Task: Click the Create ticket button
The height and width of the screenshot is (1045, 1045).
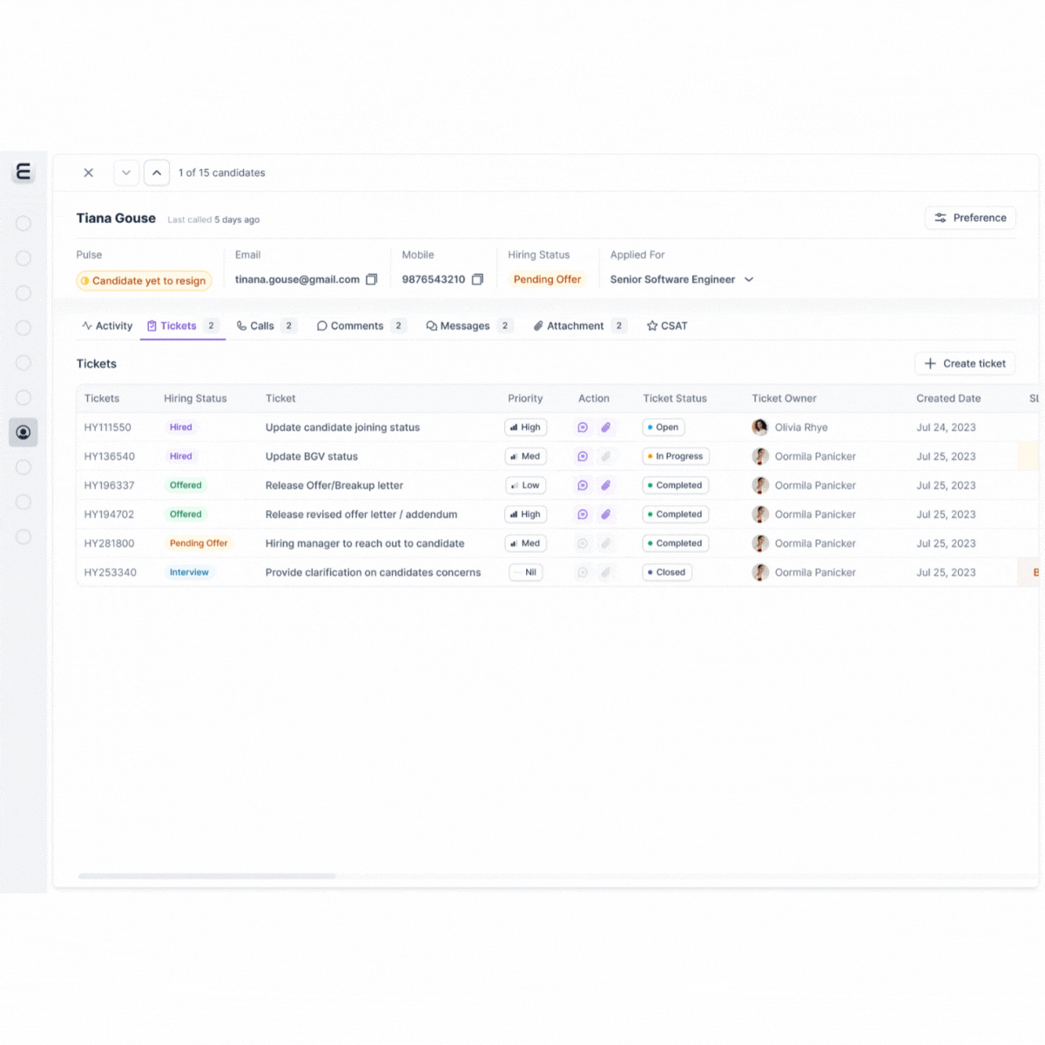Action: click(965, 363)
